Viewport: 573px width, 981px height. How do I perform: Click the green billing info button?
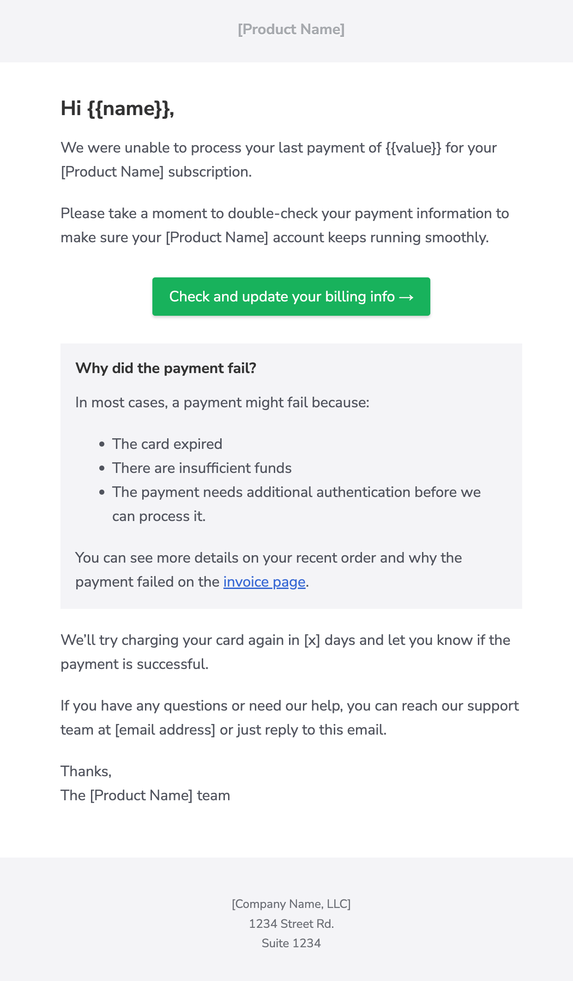291,297
